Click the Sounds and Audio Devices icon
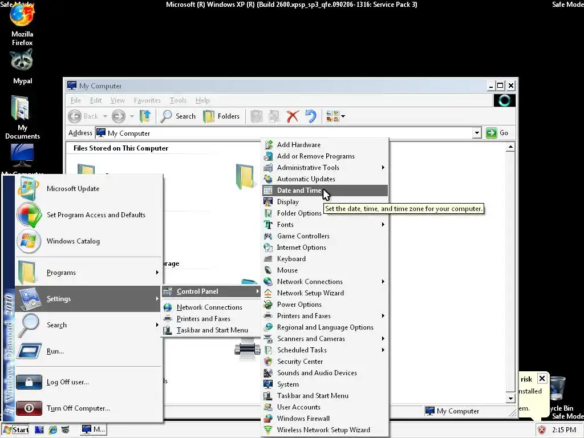The image size is (584, 438). [268, 373]
